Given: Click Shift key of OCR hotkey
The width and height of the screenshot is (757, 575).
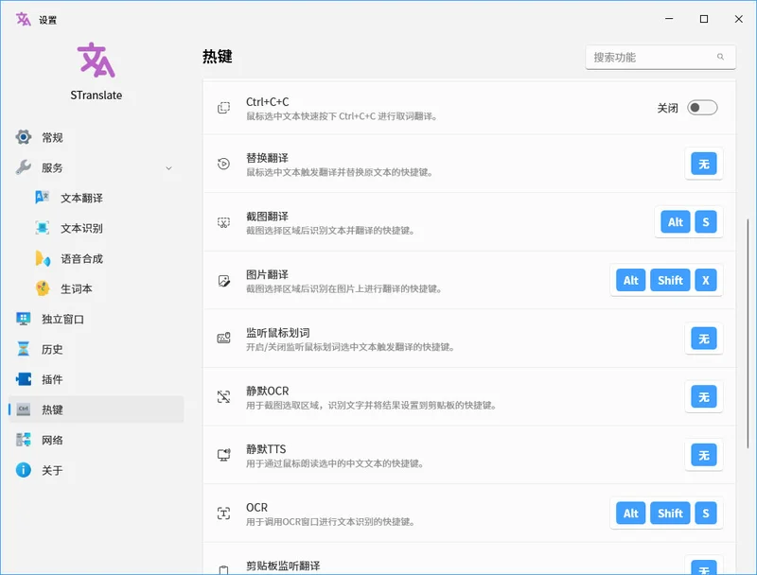Looking at the screenshot, I should 670,514.
